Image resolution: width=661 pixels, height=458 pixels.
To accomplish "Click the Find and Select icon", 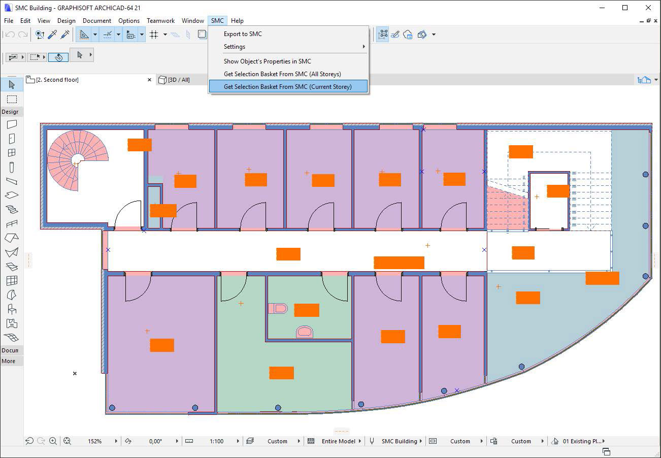I will coord(40,35).
